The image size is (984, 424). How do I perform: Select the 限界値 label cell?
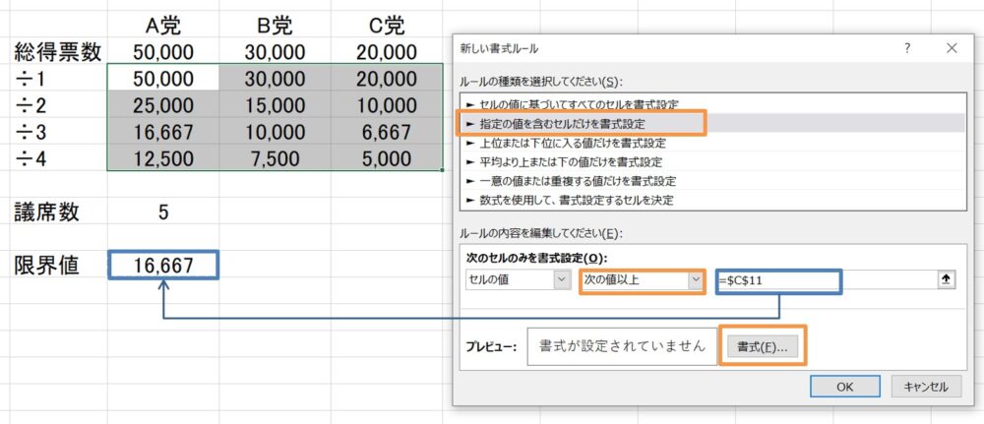58,266
